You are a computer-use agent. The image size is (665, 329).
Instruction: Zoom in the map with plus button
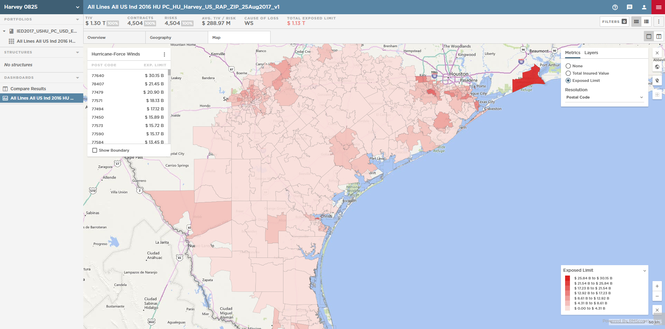tap(657, 286)
